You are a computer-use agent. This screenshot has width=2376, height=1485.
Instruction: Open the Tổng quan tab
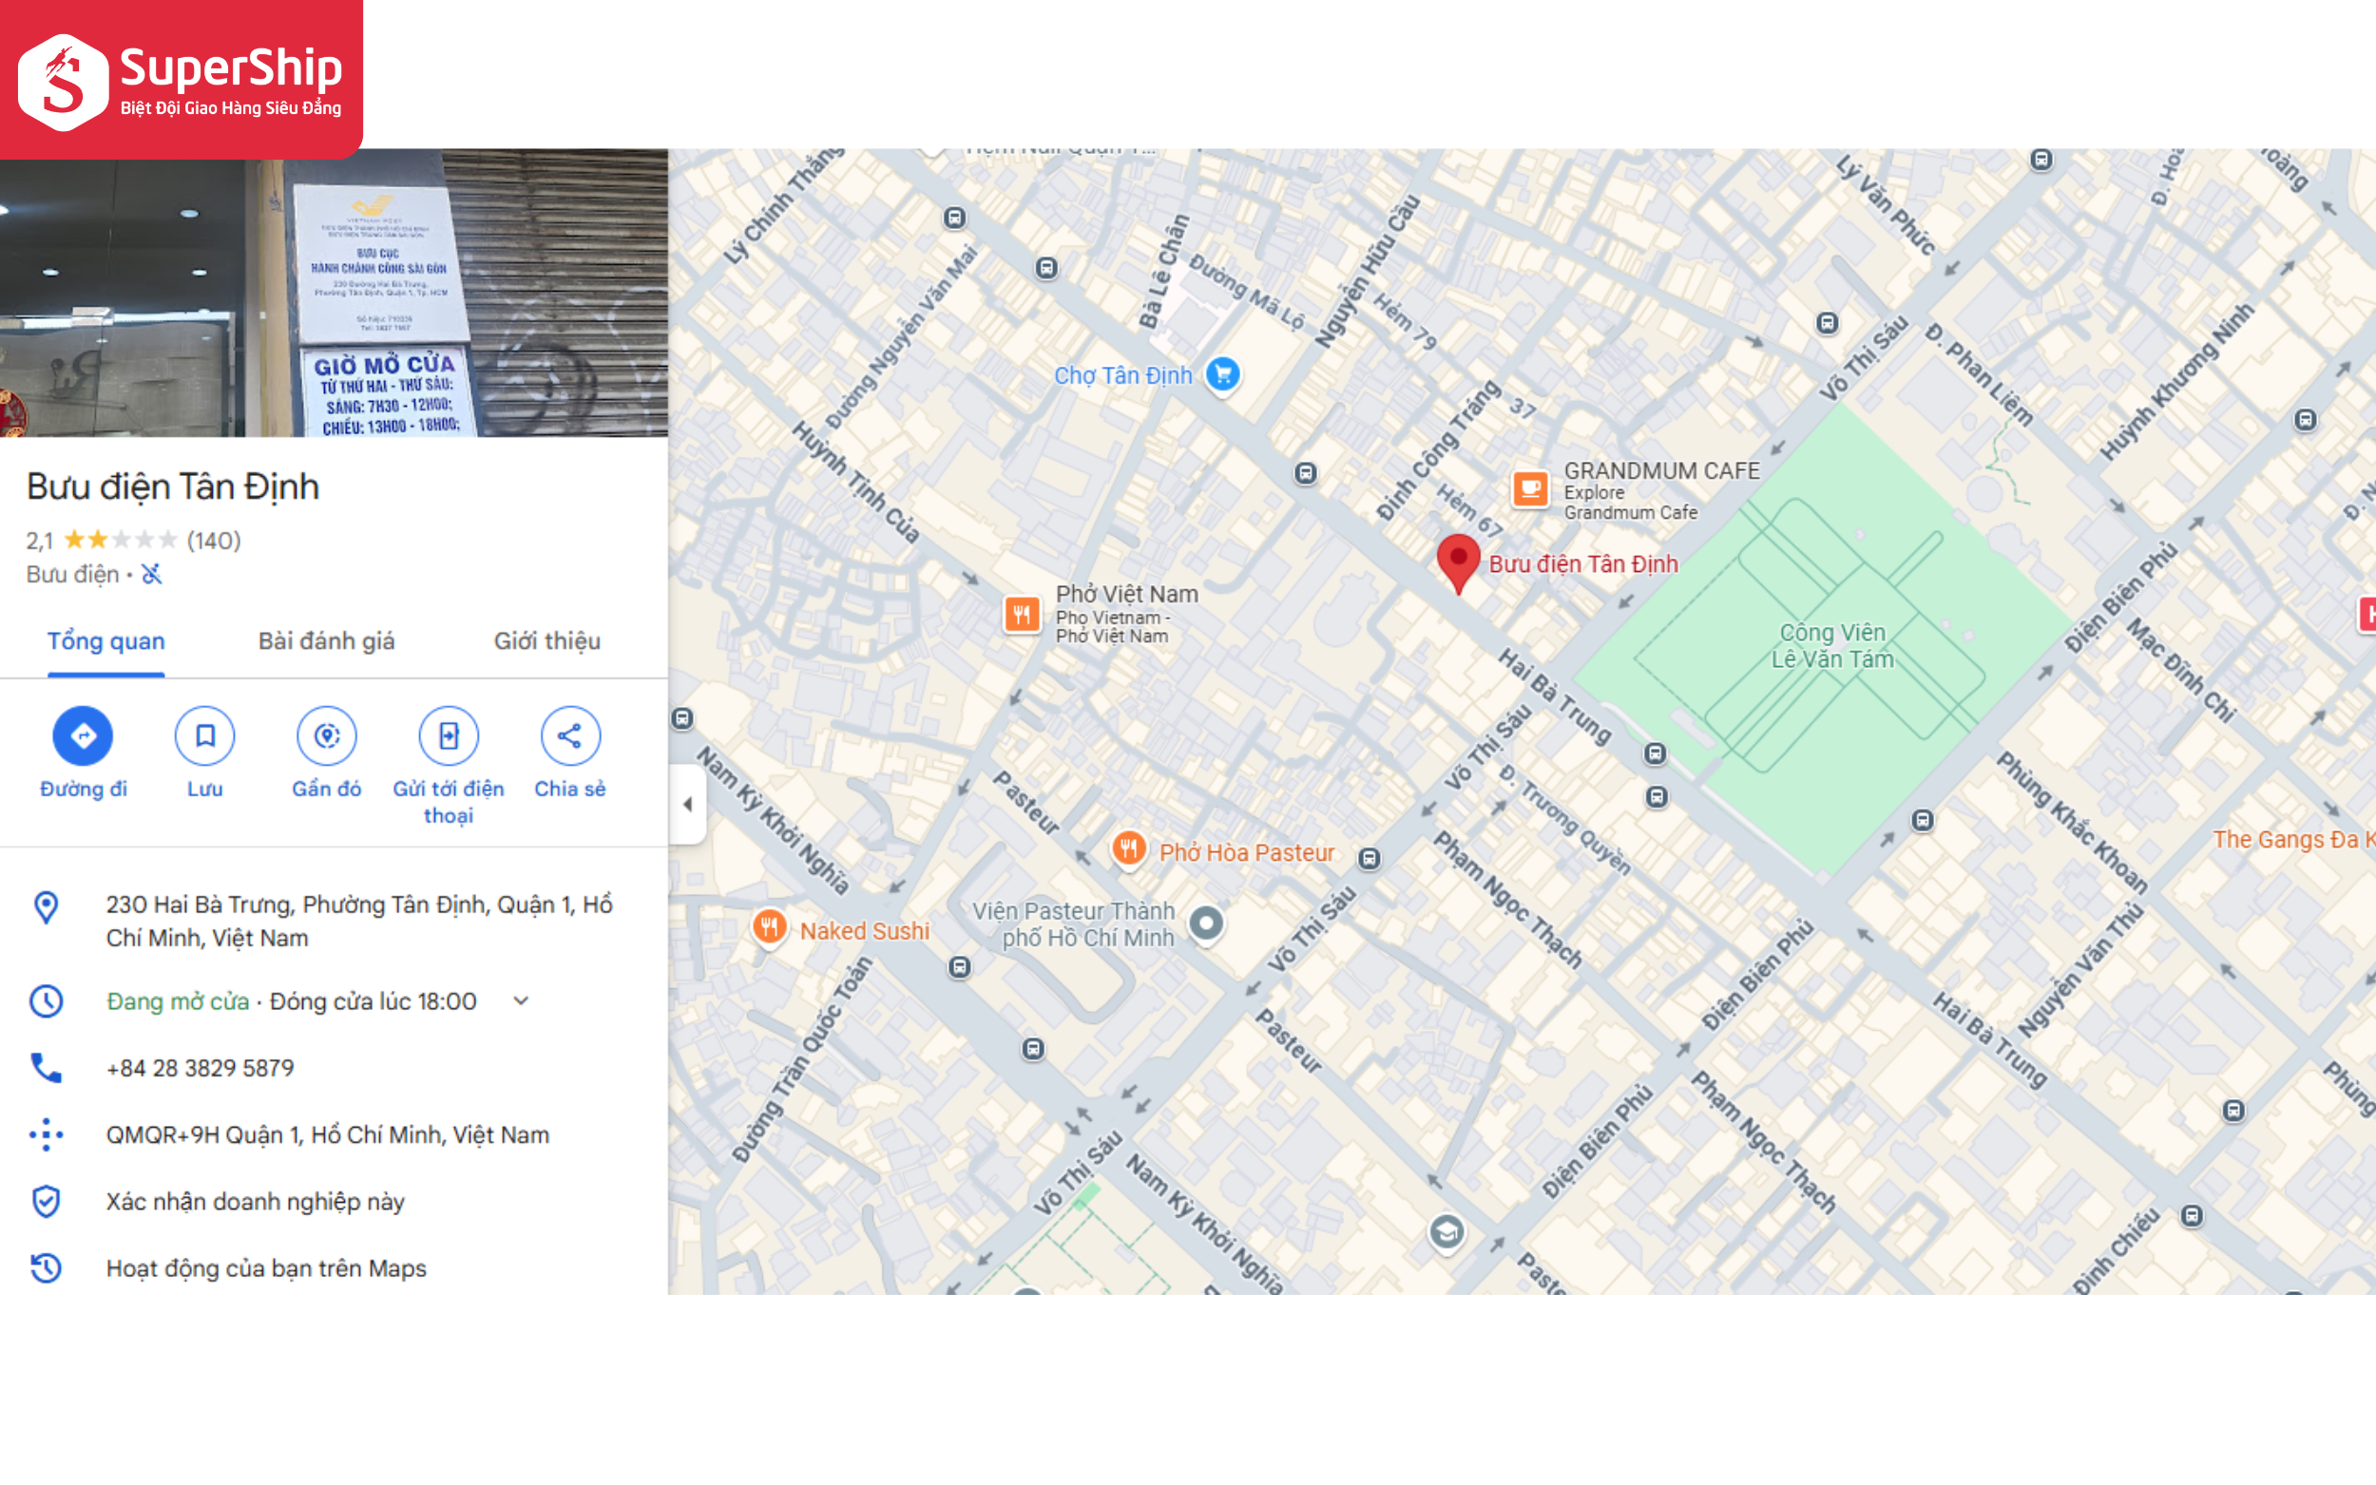pyautogui.click(x=106, y=641)
